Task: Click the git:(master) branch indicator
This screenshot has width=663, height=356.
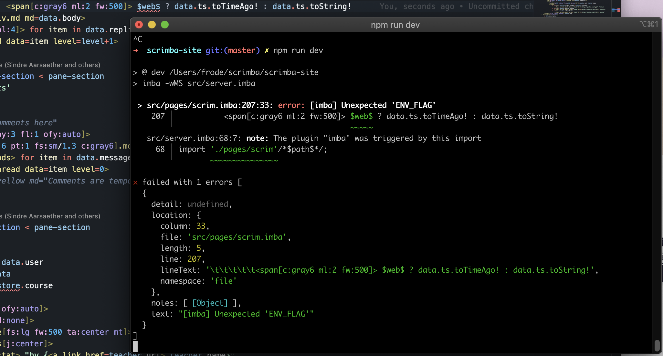Action: coord(233,50)
